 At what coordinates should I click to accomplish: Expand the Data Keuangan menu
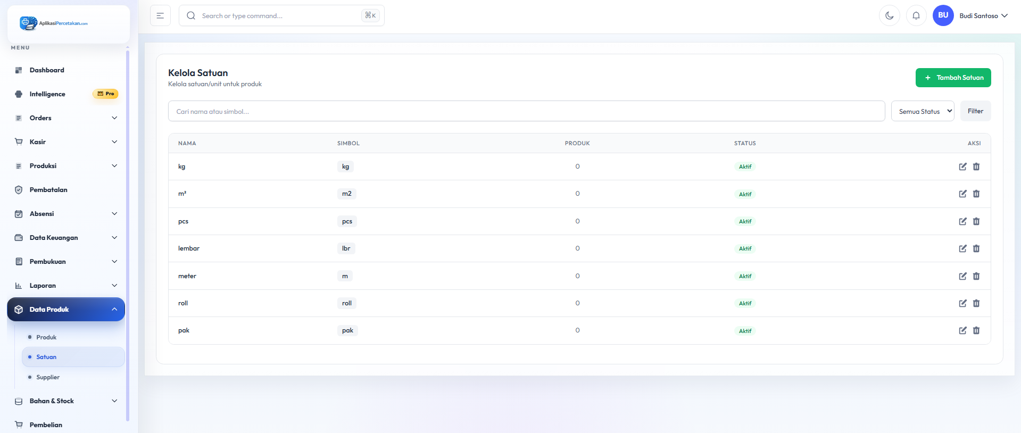66,238
